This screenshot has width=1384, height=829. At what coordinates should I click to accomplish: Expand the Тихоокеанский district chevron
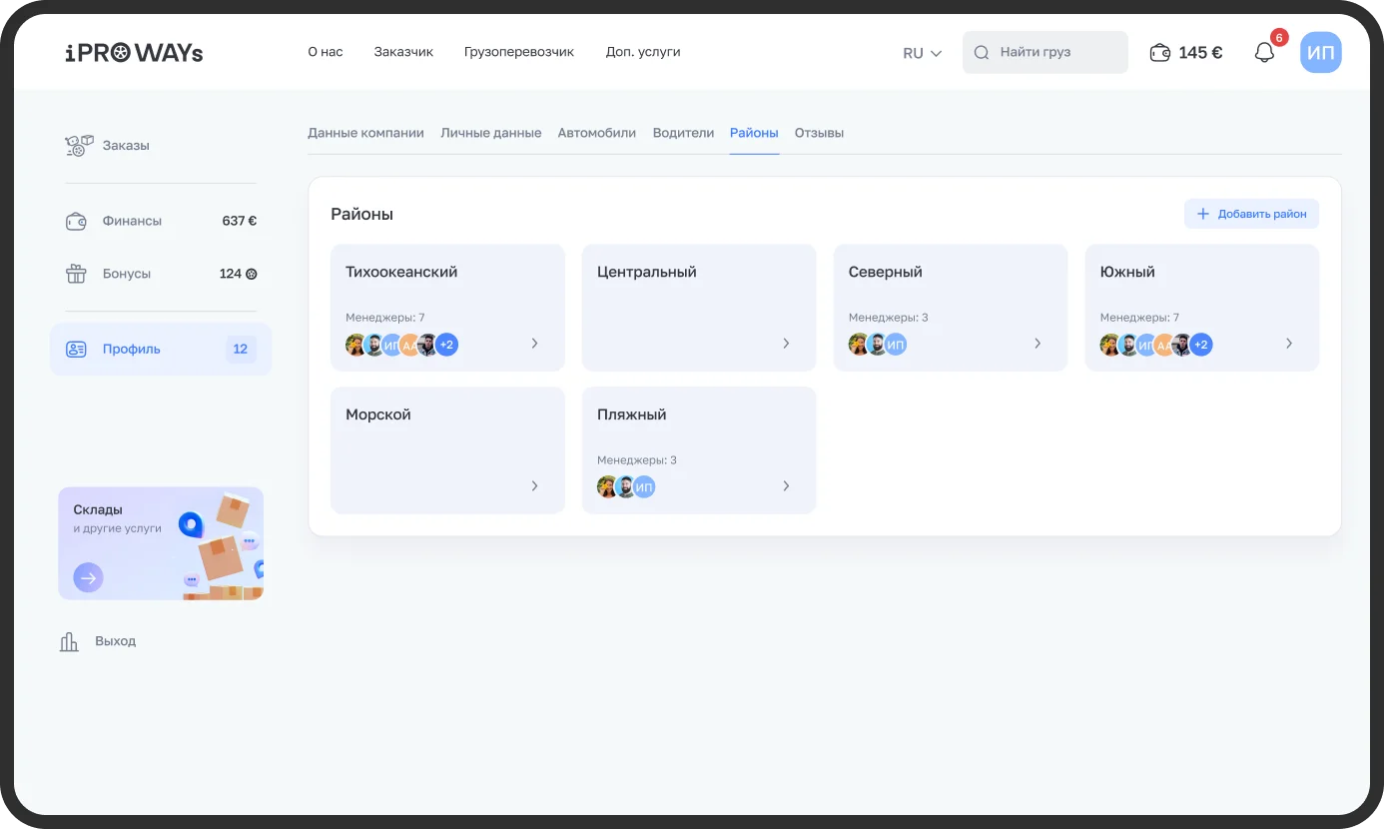(x=534, y=344)
